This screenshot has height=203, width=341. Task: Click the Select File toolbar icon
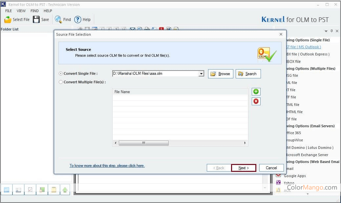[x=8, y=20]
